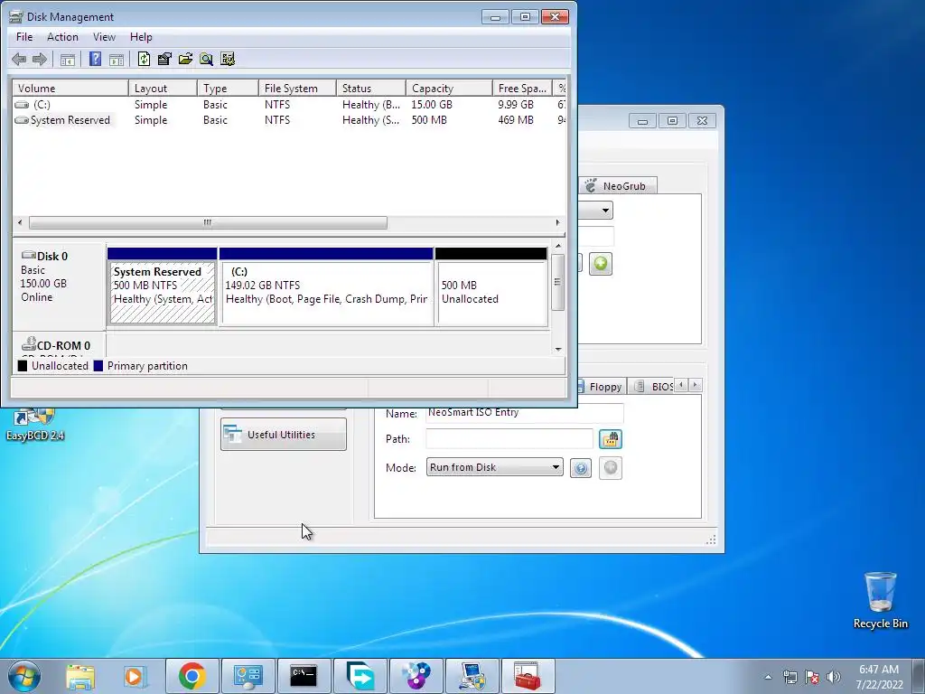The width and height of the screenshot is (925, 694).
Task: Click the volume speaker tray icon
Action: point(834,676)
